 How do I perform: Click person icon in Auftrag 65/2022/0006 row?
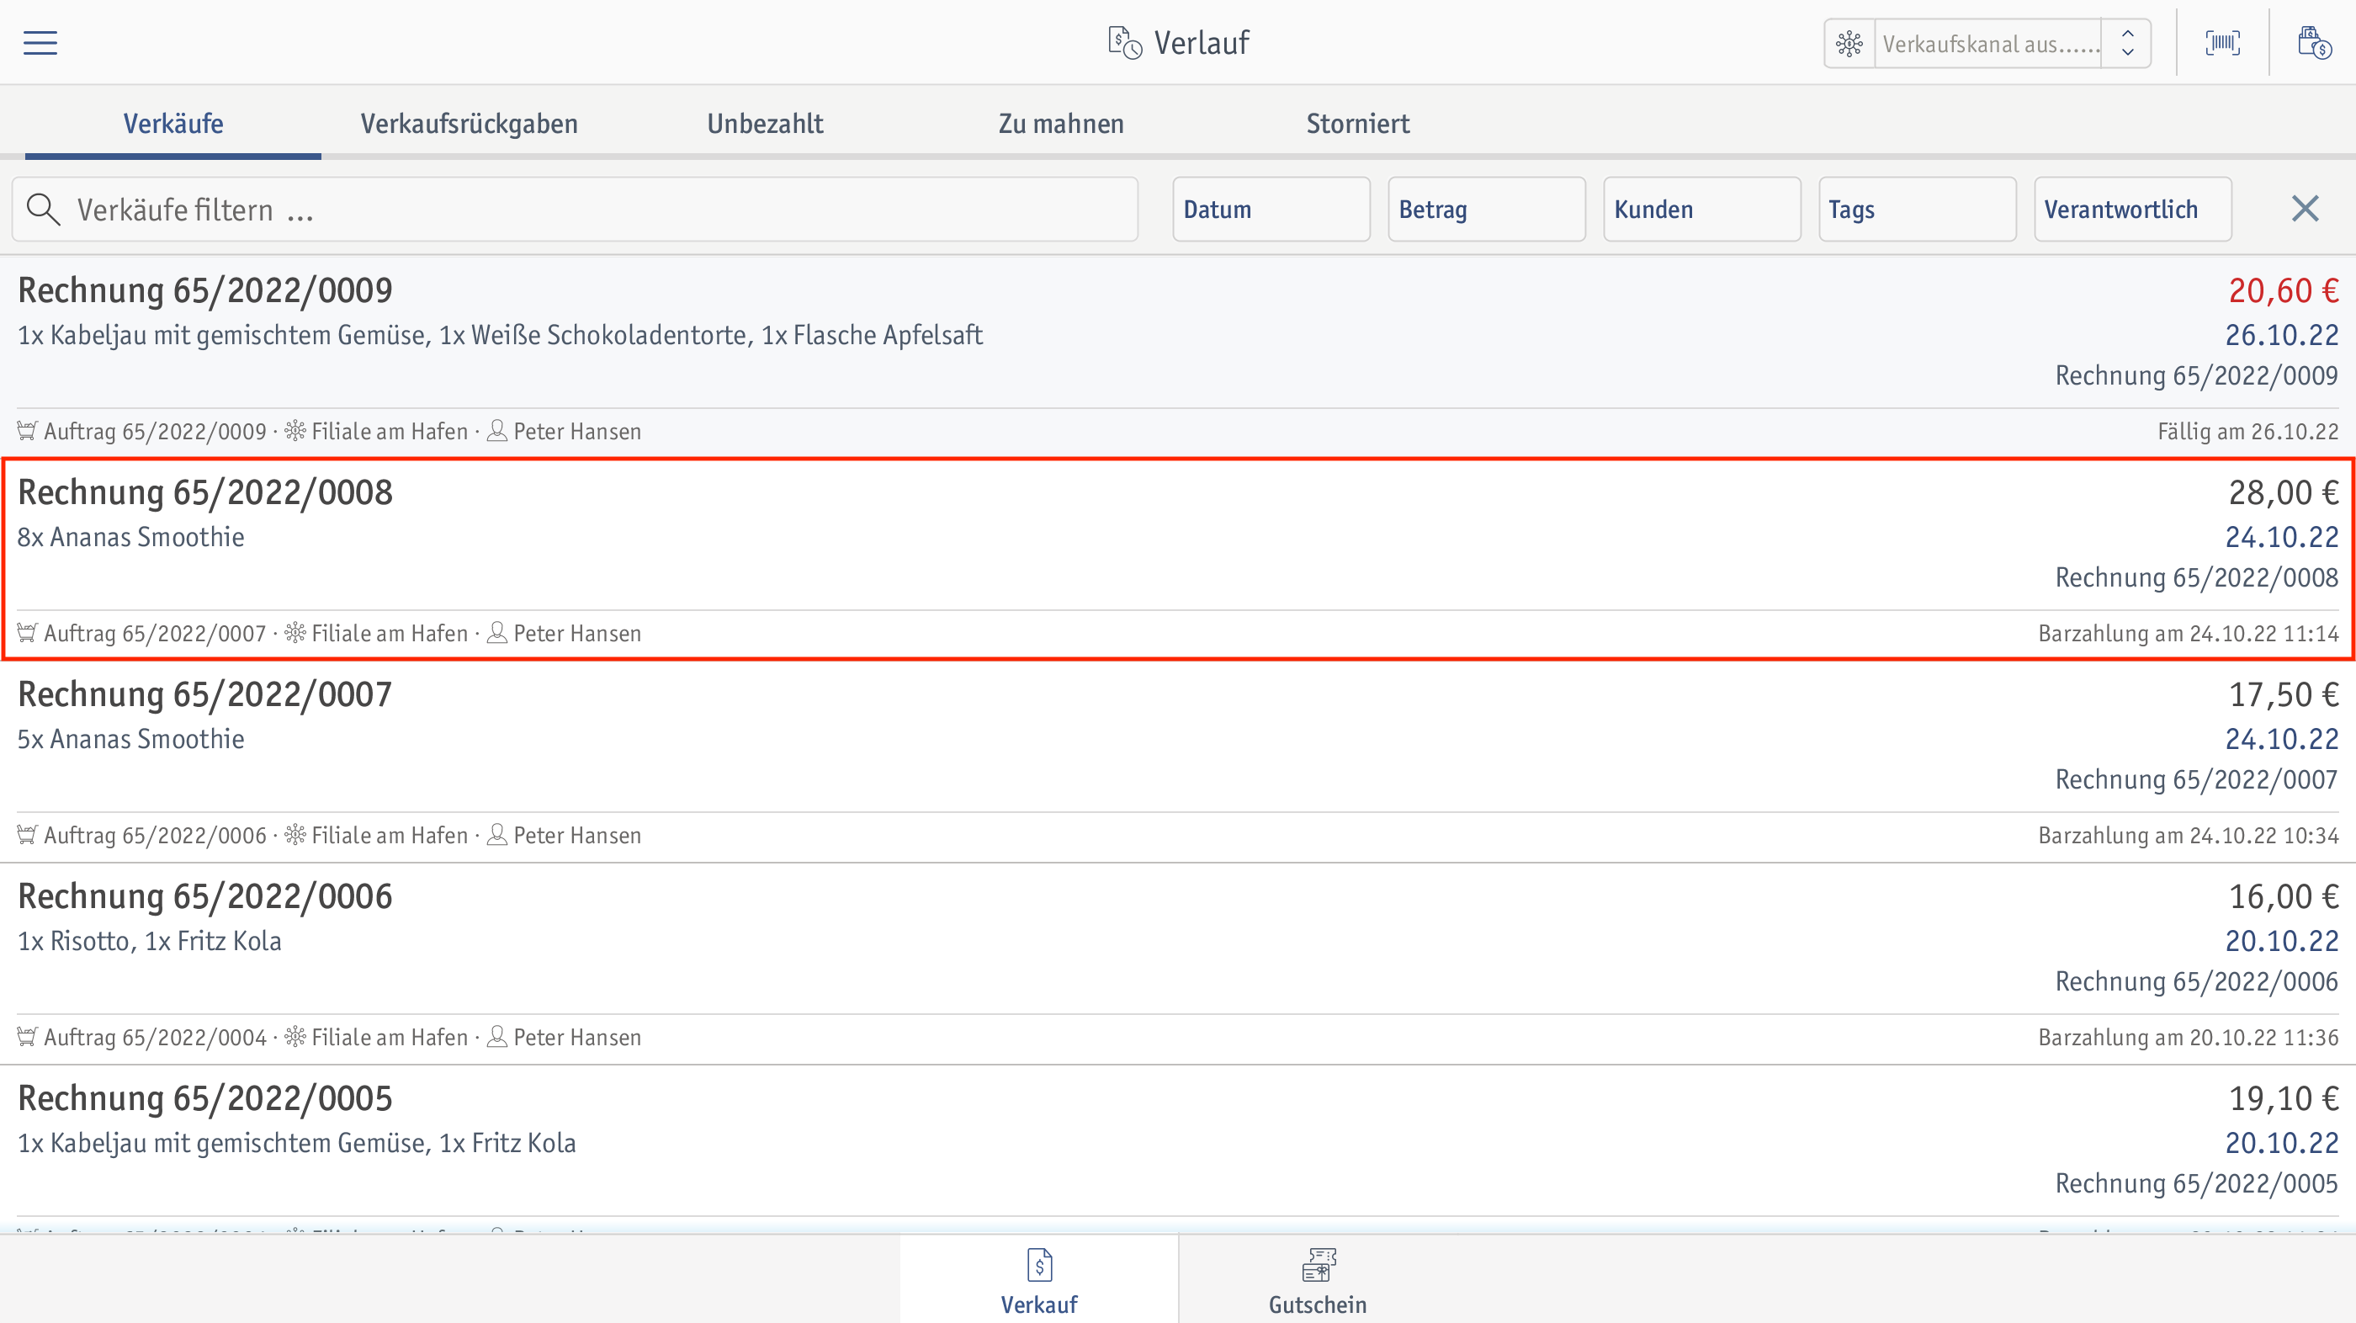click(x=496, y=834)
